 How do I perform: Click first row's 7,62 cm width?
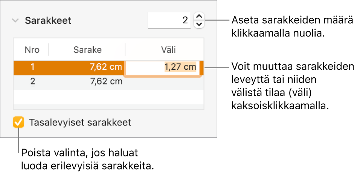(106, 67)
